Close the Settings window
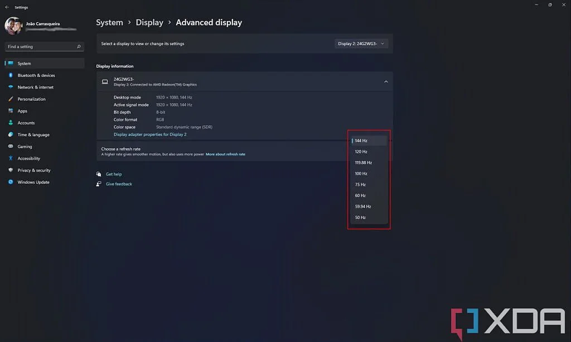 click(x=564, y=4)
